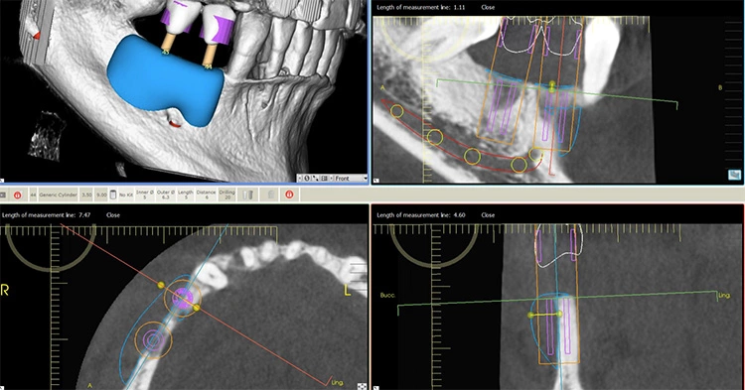Click the pan arrows icon in axial view corner
This screenshot has width=745, height=390.
tap(362, 386)
